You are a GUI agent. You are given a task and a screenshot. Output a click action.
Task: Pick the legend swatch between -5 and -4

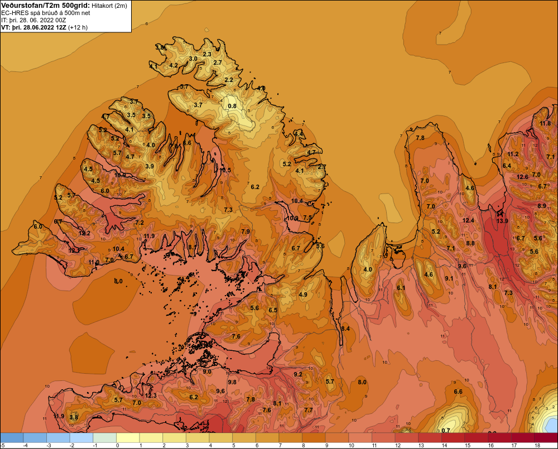[x=12, y=437]
